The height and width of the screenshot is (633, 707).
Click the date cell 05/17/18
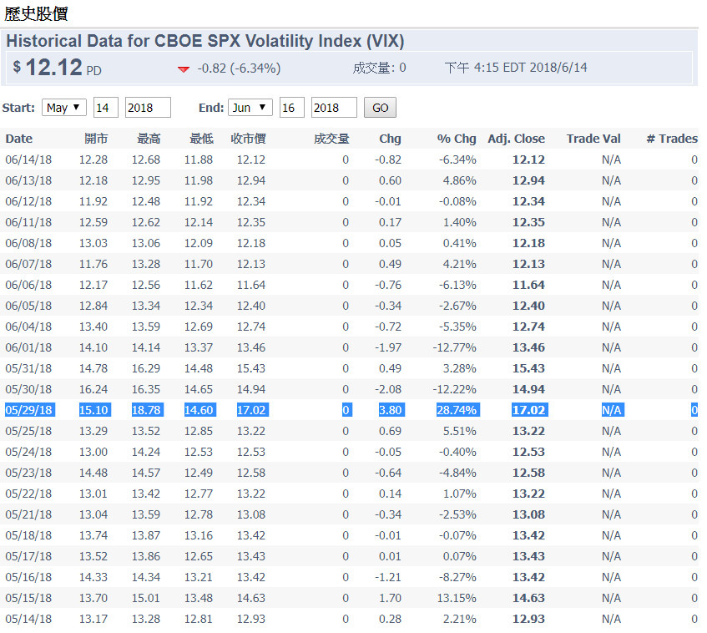[28, 556]
